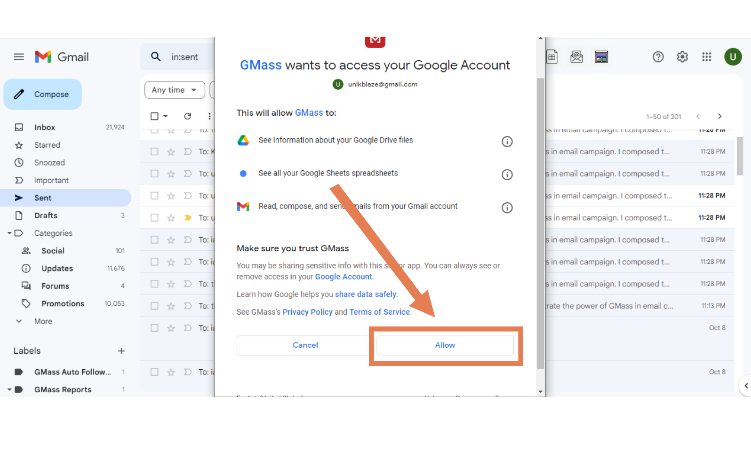
Task: Go to newer messages arrow
Action: 698,116
